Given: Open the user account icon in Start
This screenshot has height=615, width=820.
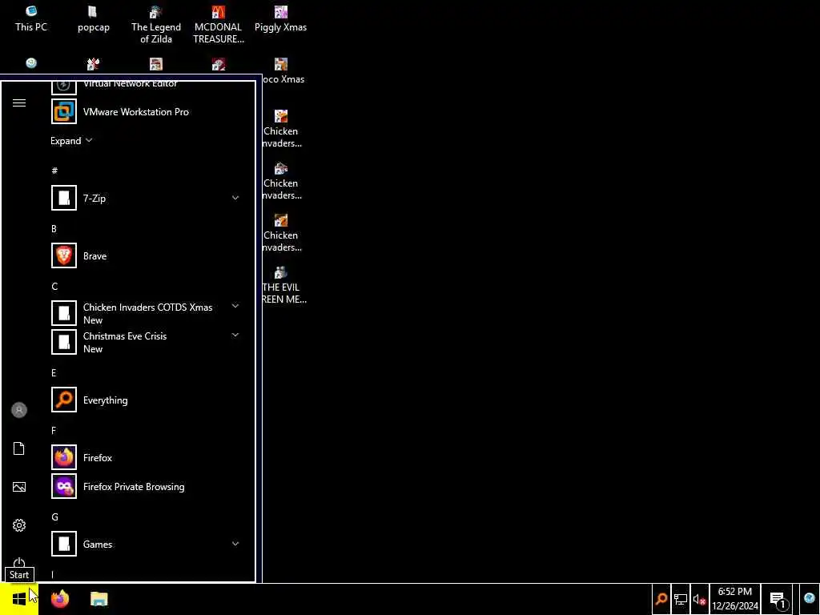Looking at the screenshot, I should [x=19, y=410].
